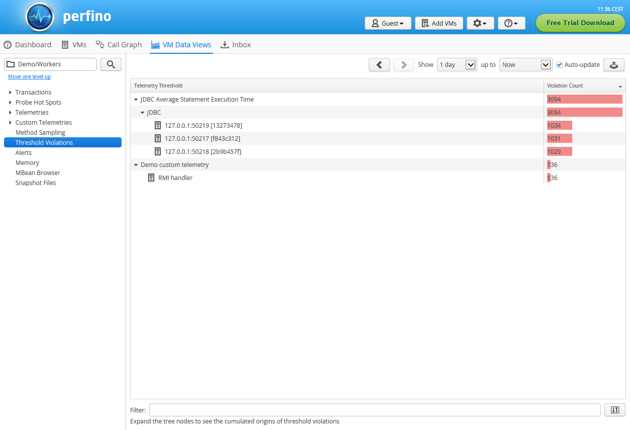This screenshot has height=430, width=630.
Task: Open Violation Count column sort menu arrow
Action: coord(620,87)
